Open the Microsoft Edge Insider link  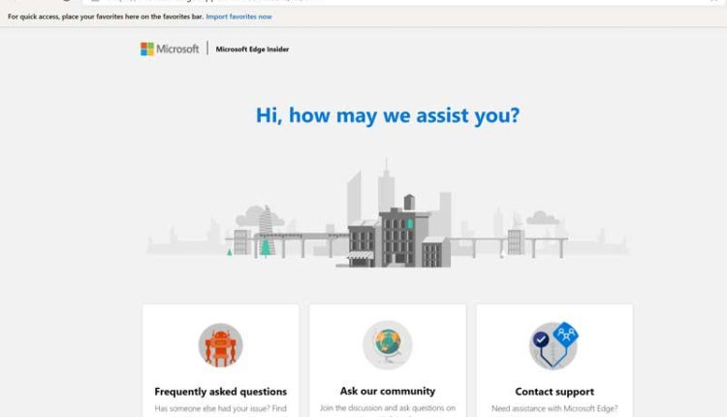pos(252,49)
